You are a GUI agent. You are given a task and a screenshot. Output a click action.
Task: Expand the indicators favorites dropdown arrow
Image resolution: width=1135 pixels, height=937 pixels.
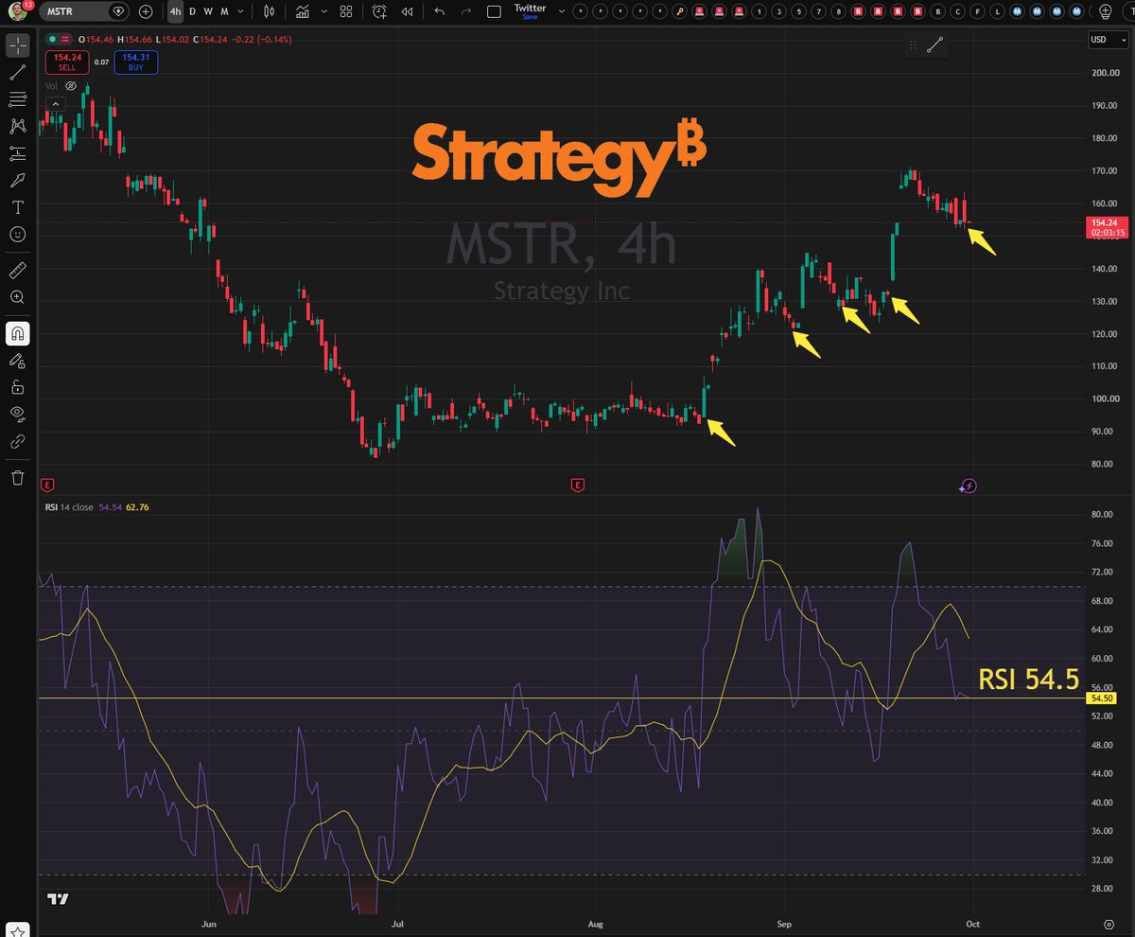pos(323,11)
